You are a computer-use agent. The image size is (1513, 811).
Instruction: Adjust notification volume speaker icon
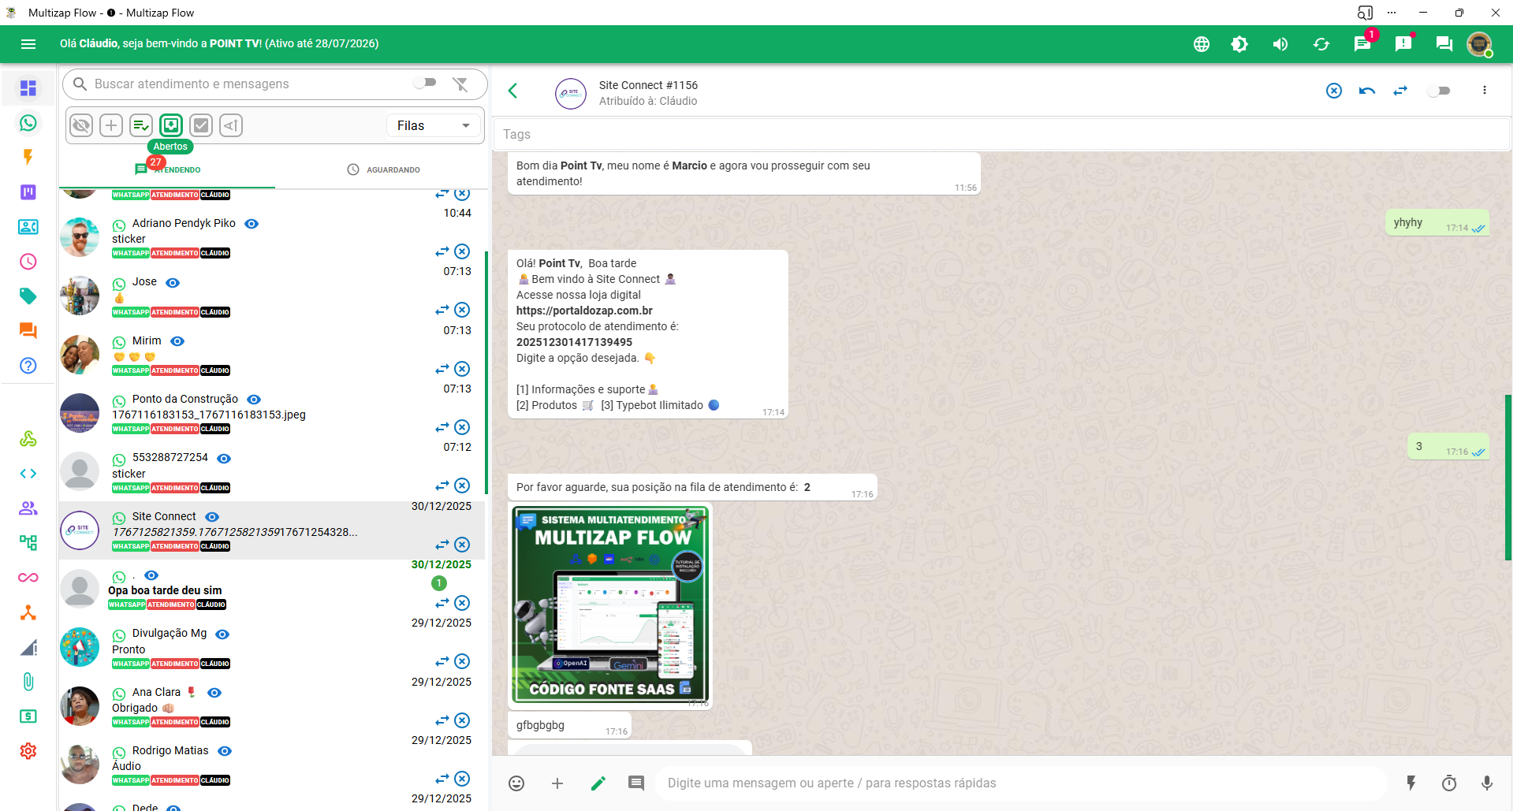tap(1280, 44)
